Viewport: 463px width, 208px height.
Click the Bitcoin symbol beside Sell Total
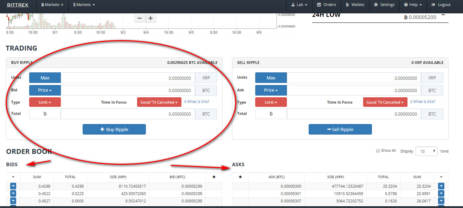pyautogui.click(x=271, y=114)
